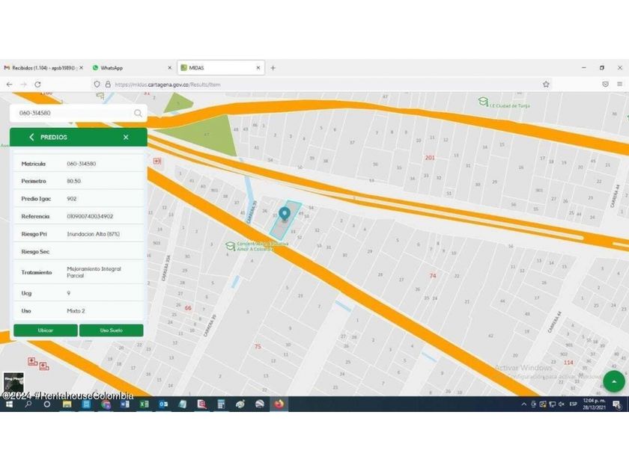Click the shield tracking protection icon
This screenshot has width=629, height=471.
(x=97, y=84)
